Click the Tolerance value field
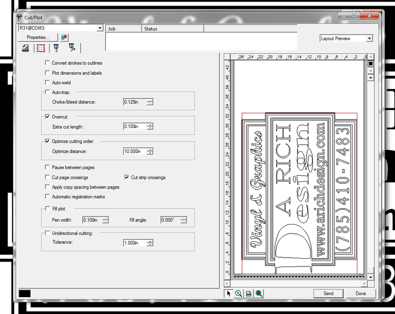 click(x=135, y=243)
